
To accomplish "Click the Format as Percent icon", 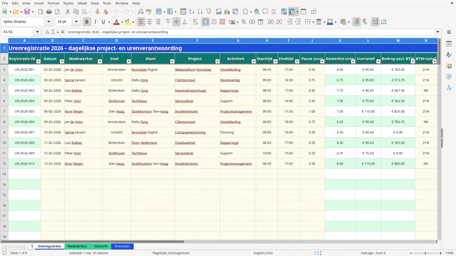I will (244, 22).
